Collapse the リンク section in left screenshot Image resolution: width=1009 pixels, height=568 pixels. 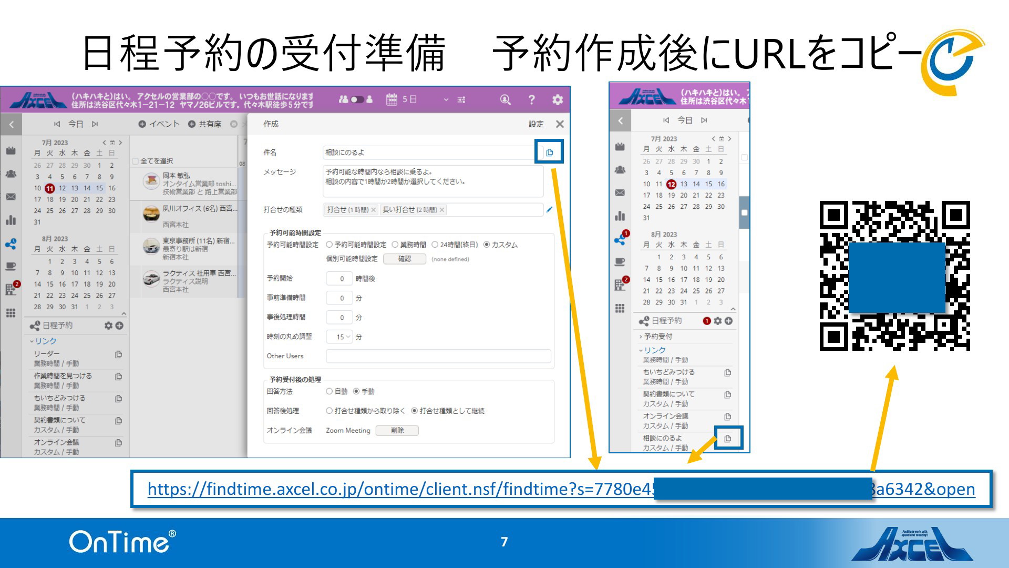[43, 341]
